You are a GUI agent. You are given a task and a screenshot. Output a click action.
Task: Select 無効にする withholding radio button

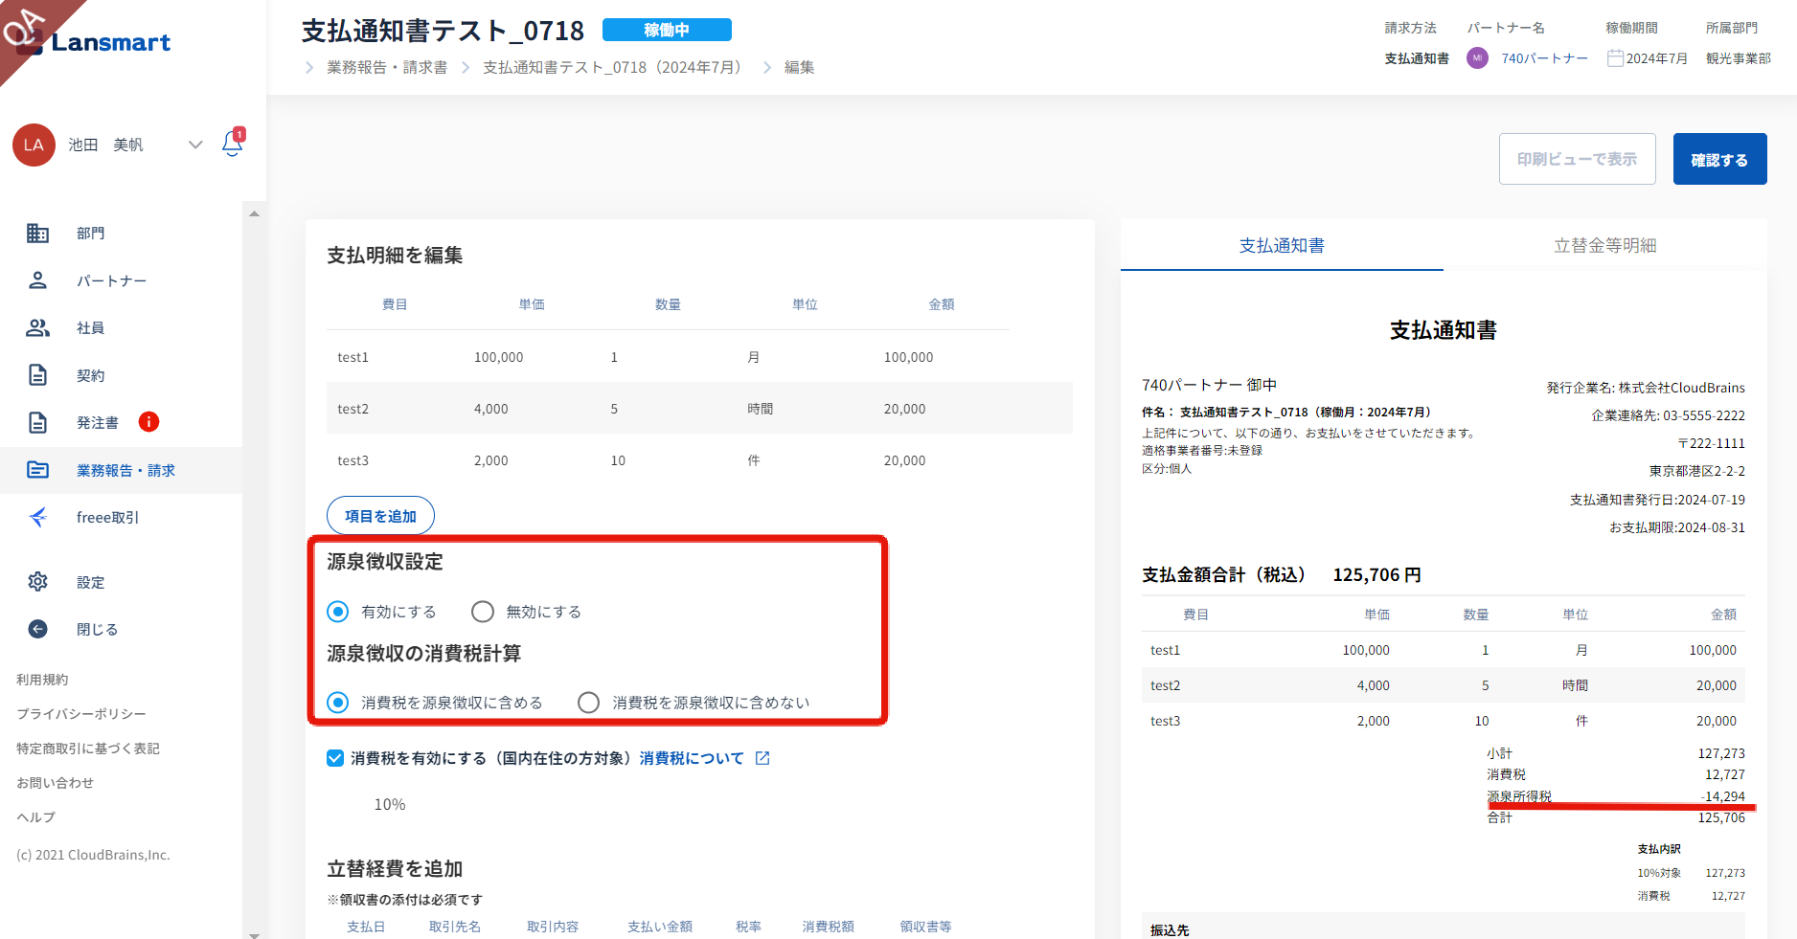[483, 612]
